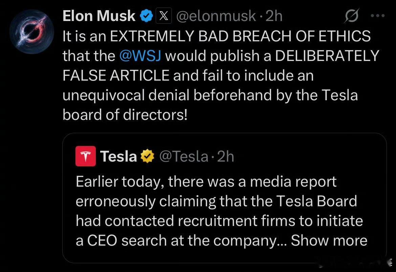Click 'had contacted recruitment firms' line in quote
396x272 pixels.
click(219, 221)
